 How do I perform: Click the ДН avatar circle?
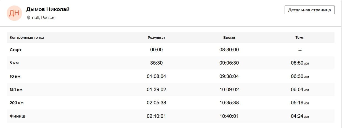14,13
